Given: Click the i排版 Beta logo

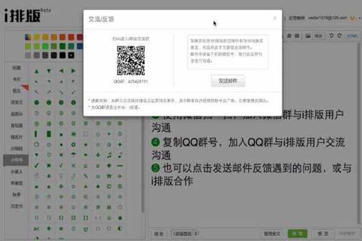Looking at the screenshot, I should click(x=27, y=15).
